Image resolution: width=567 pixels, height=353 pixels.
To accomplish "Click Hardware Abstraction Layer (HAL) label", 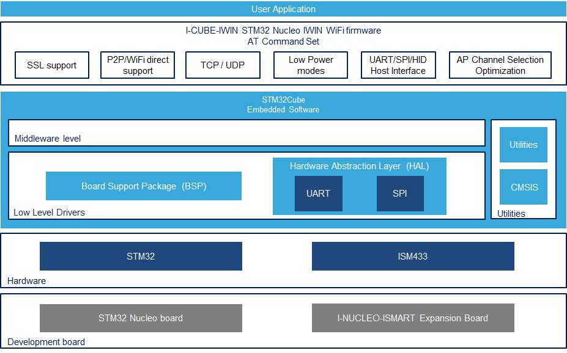I will pyautogui.click(x=359, y=166).
